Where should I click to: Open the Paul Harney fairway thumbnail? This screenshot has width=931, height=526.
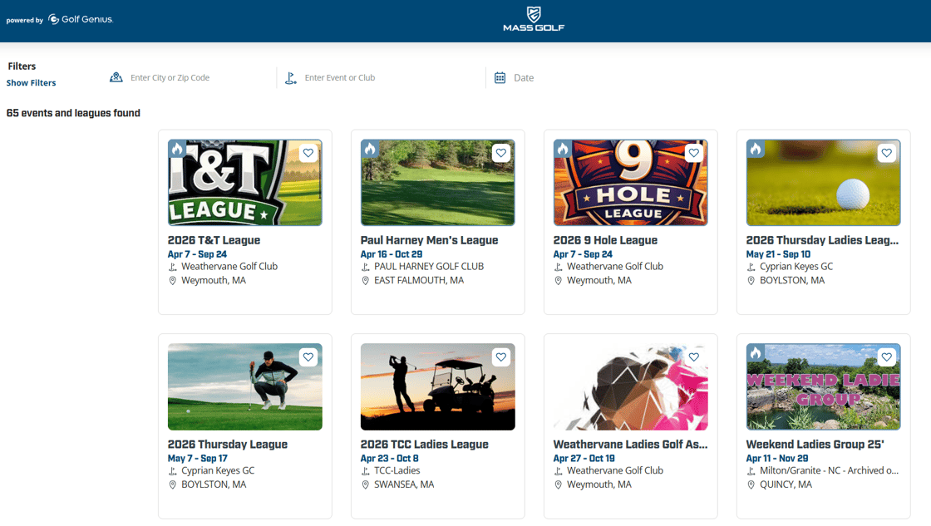pyautogui.click(x=437, y=183)
